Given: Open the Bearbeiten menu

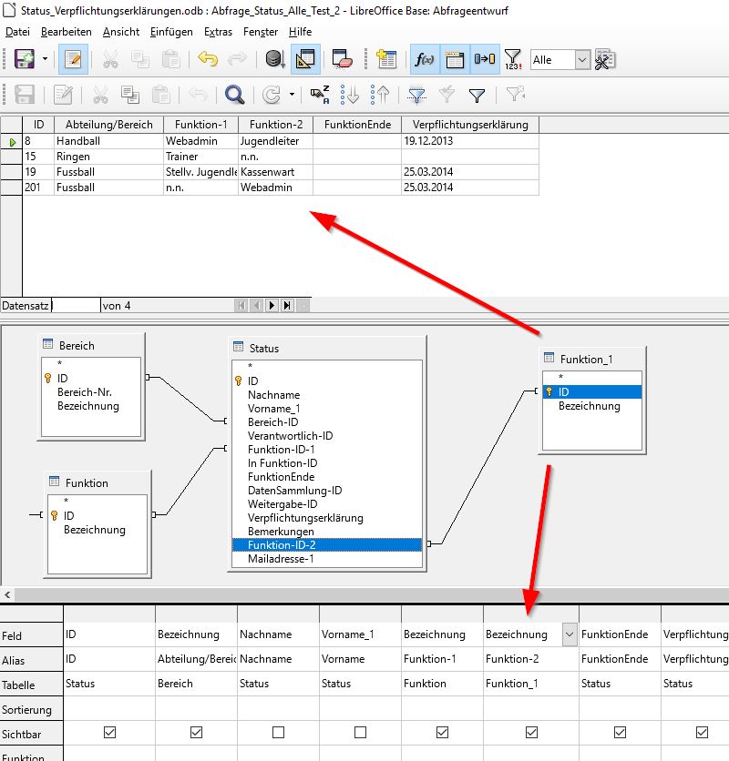Looking at the screenshot, I should pos(67,32).
